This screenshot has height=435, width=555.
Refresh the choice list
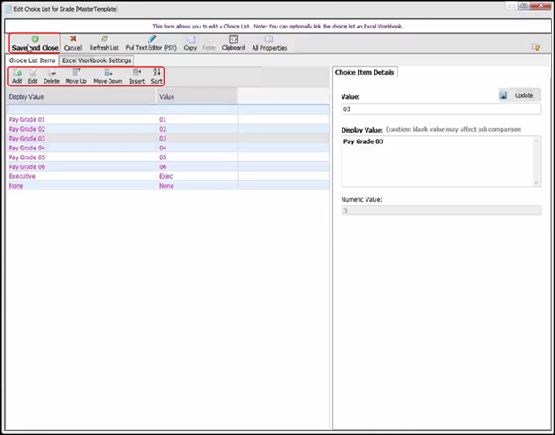click(x=104, y=43)
